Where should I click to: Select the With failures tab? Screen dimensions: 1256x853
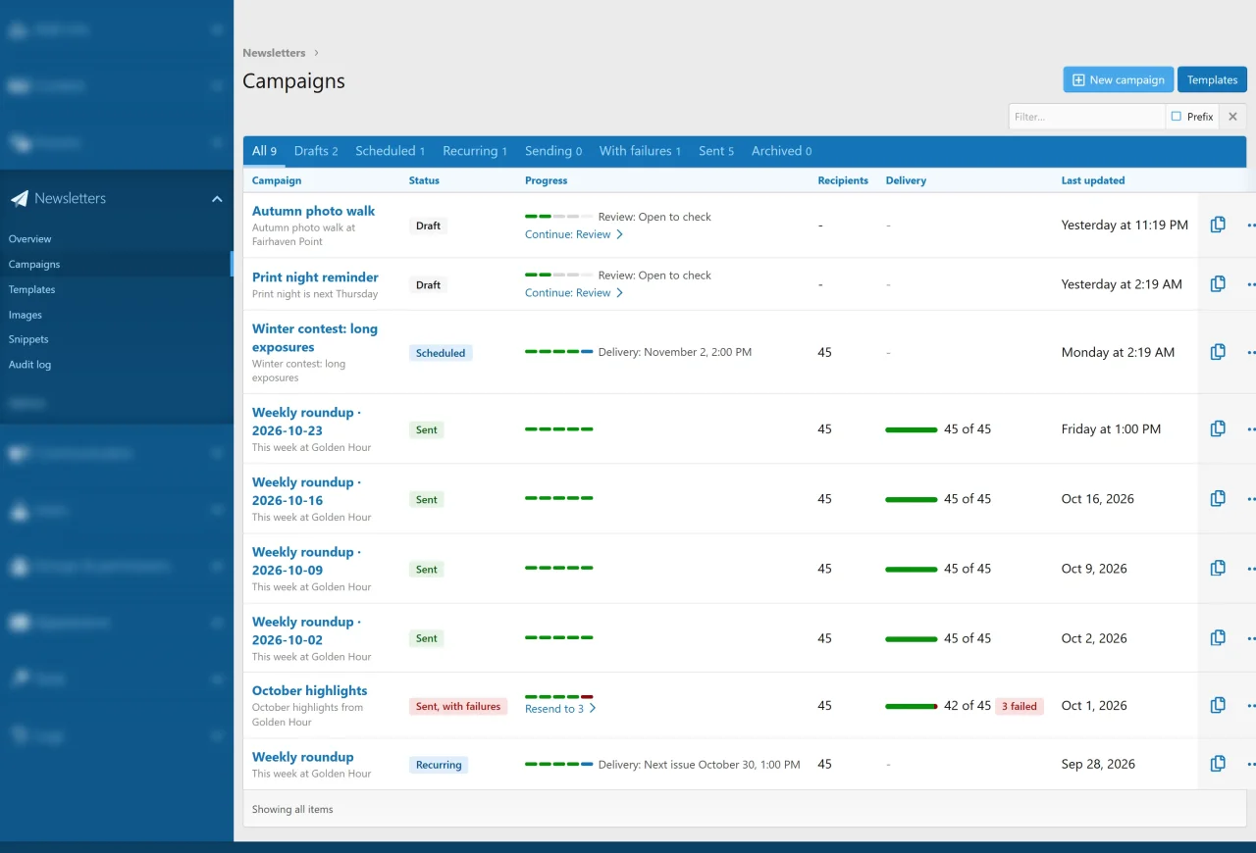tap(640, 151)
